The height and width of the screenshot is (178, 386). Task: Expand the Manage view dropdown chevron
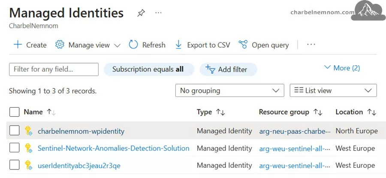(118, 45)
